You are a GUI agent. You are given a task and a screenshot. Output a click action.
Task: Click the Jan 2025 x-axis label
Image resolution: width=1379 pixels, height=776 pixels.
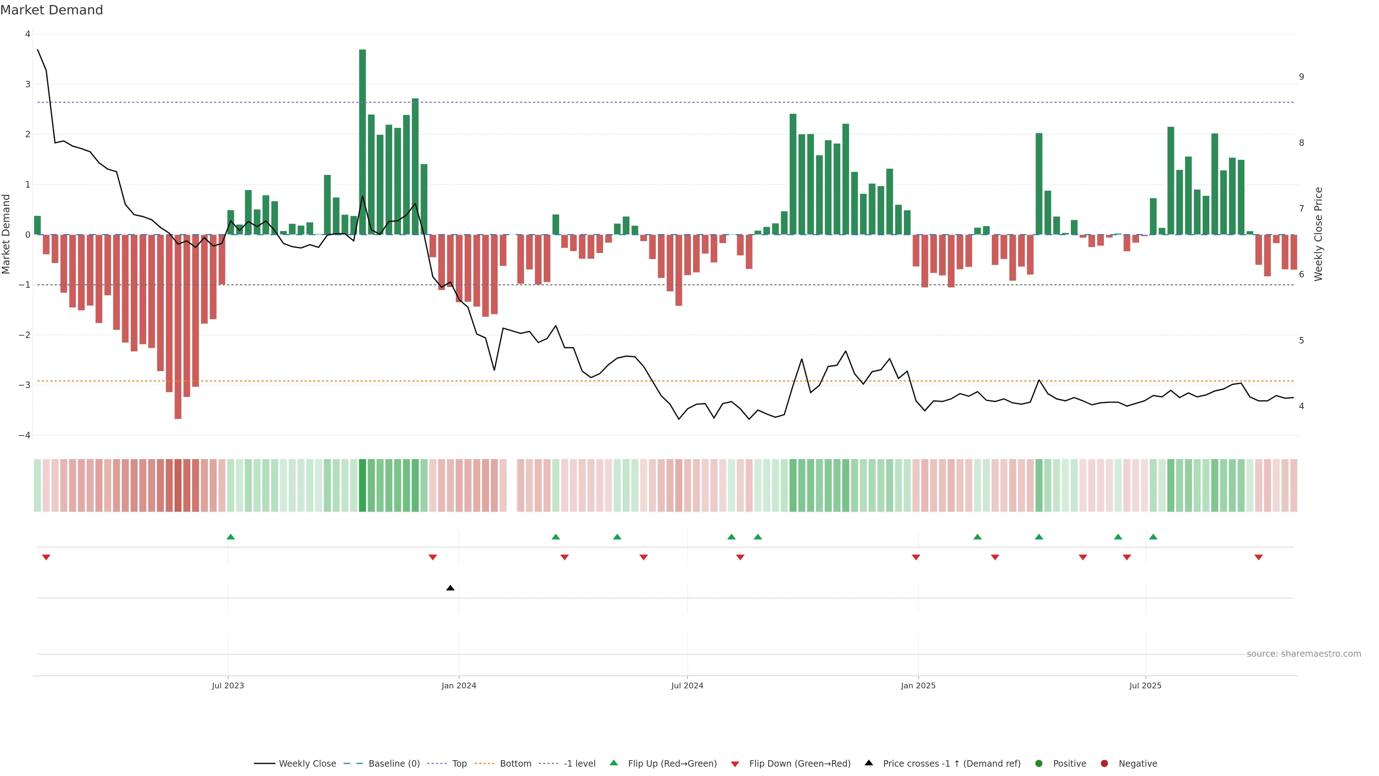pyautogui.click(x=918, y=685)
